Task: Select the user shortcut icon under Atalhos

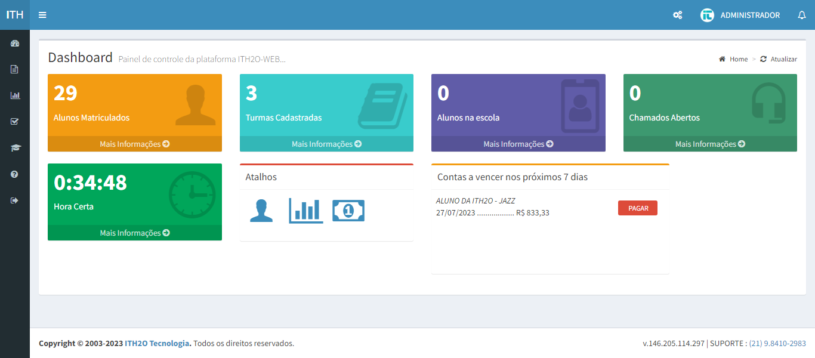Action: pos(261,210)
